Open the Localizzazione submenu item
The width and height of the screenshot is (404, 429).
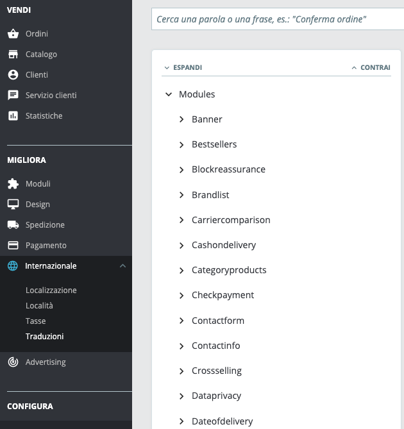(x=51, y=290)
